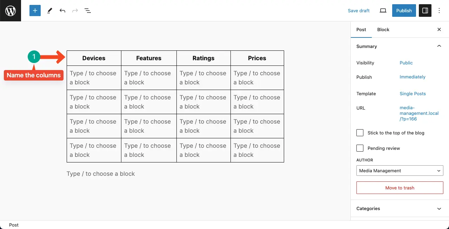This screenshot has width=449, height=229.
Task: Enable the Pending review checkbox
Action: pos(360,148)
